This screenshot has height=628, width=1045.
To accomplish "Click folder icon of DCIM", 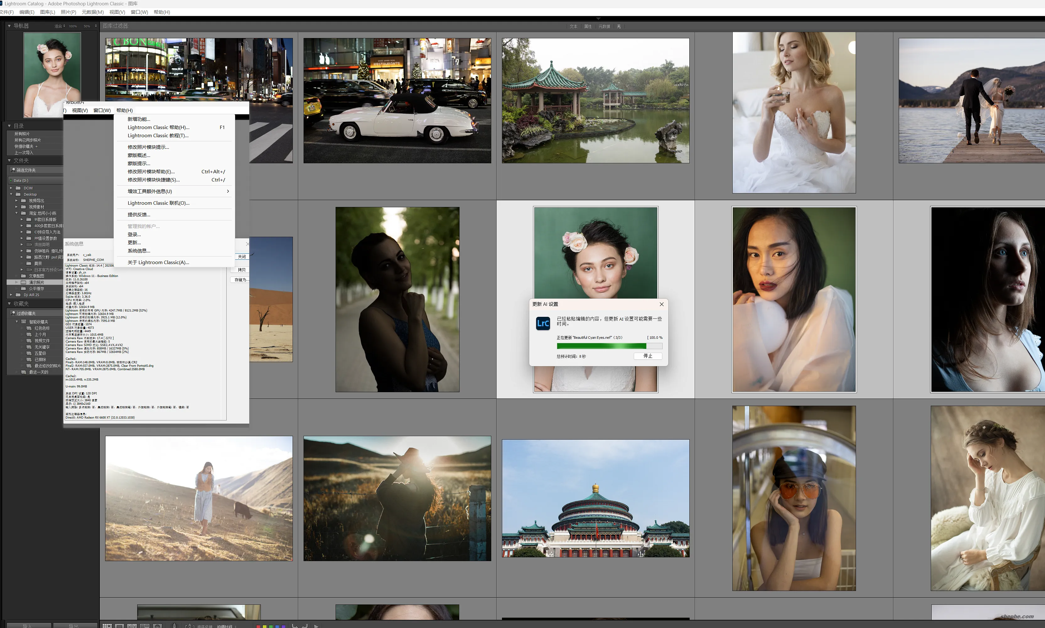I will point(18,188).
